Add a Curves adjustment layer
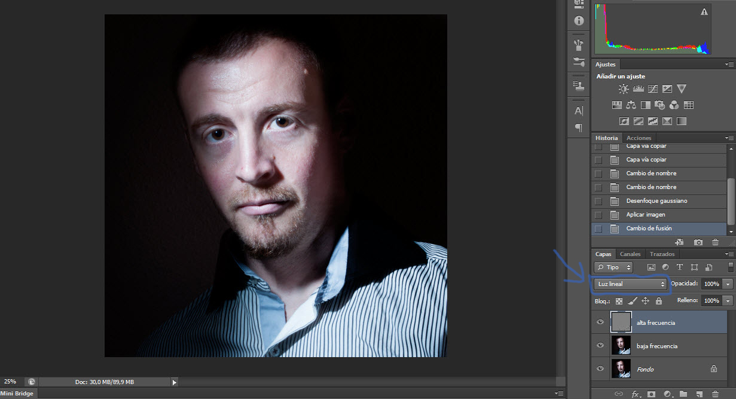 pyautogui.click(x=653, y=89)
